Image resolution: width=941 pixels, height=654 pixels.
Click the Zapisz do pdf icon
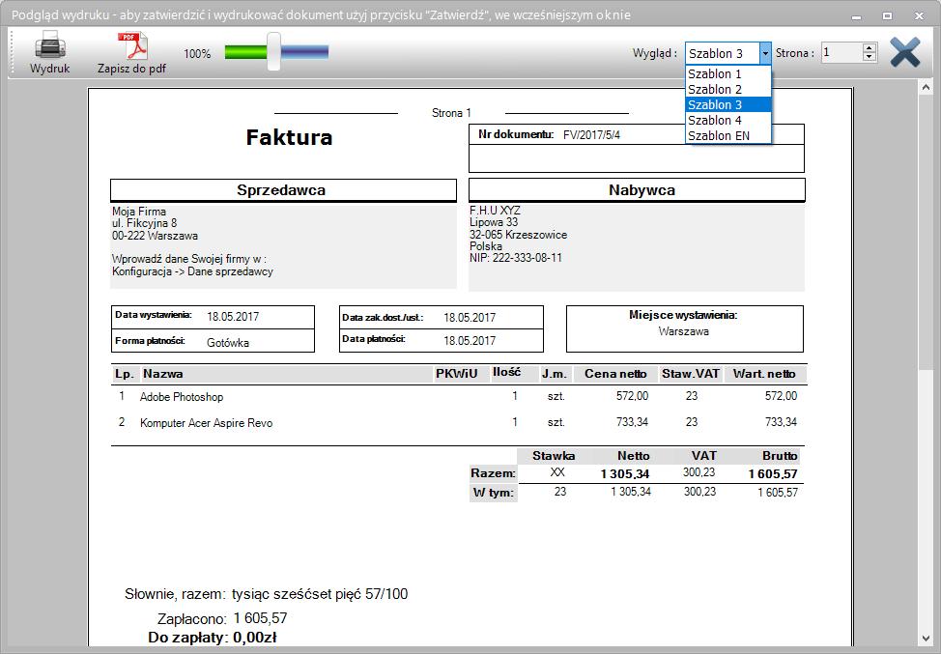coord(132,45)
